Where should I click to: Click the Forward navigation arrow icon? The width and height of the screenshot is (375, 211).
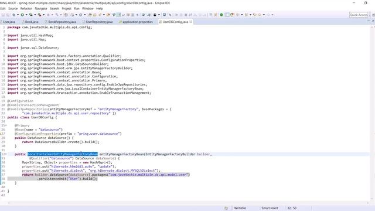pos(268,15)
